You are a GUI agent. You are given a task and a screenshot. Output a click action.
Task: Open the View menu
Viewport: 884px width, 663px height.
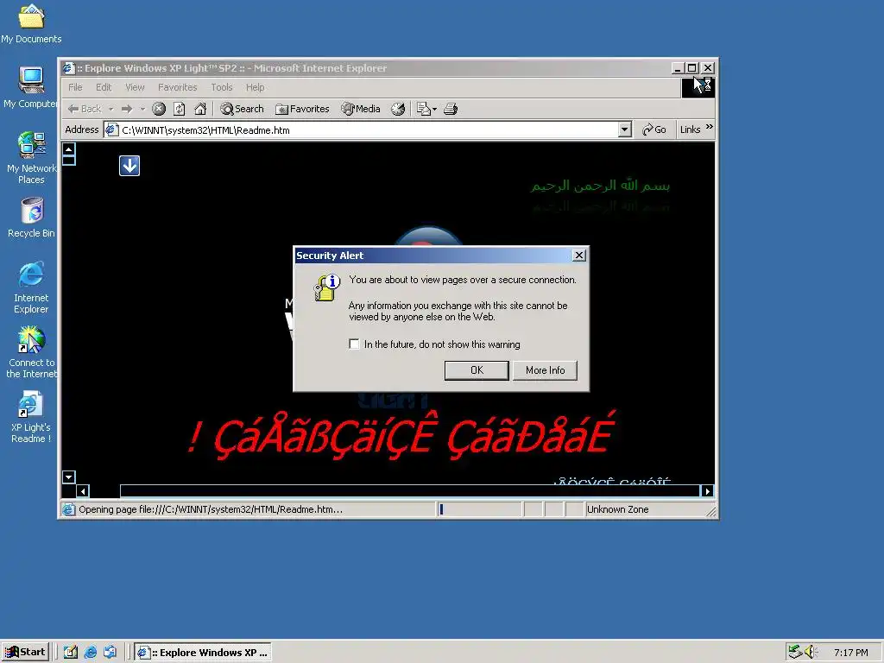135,87
